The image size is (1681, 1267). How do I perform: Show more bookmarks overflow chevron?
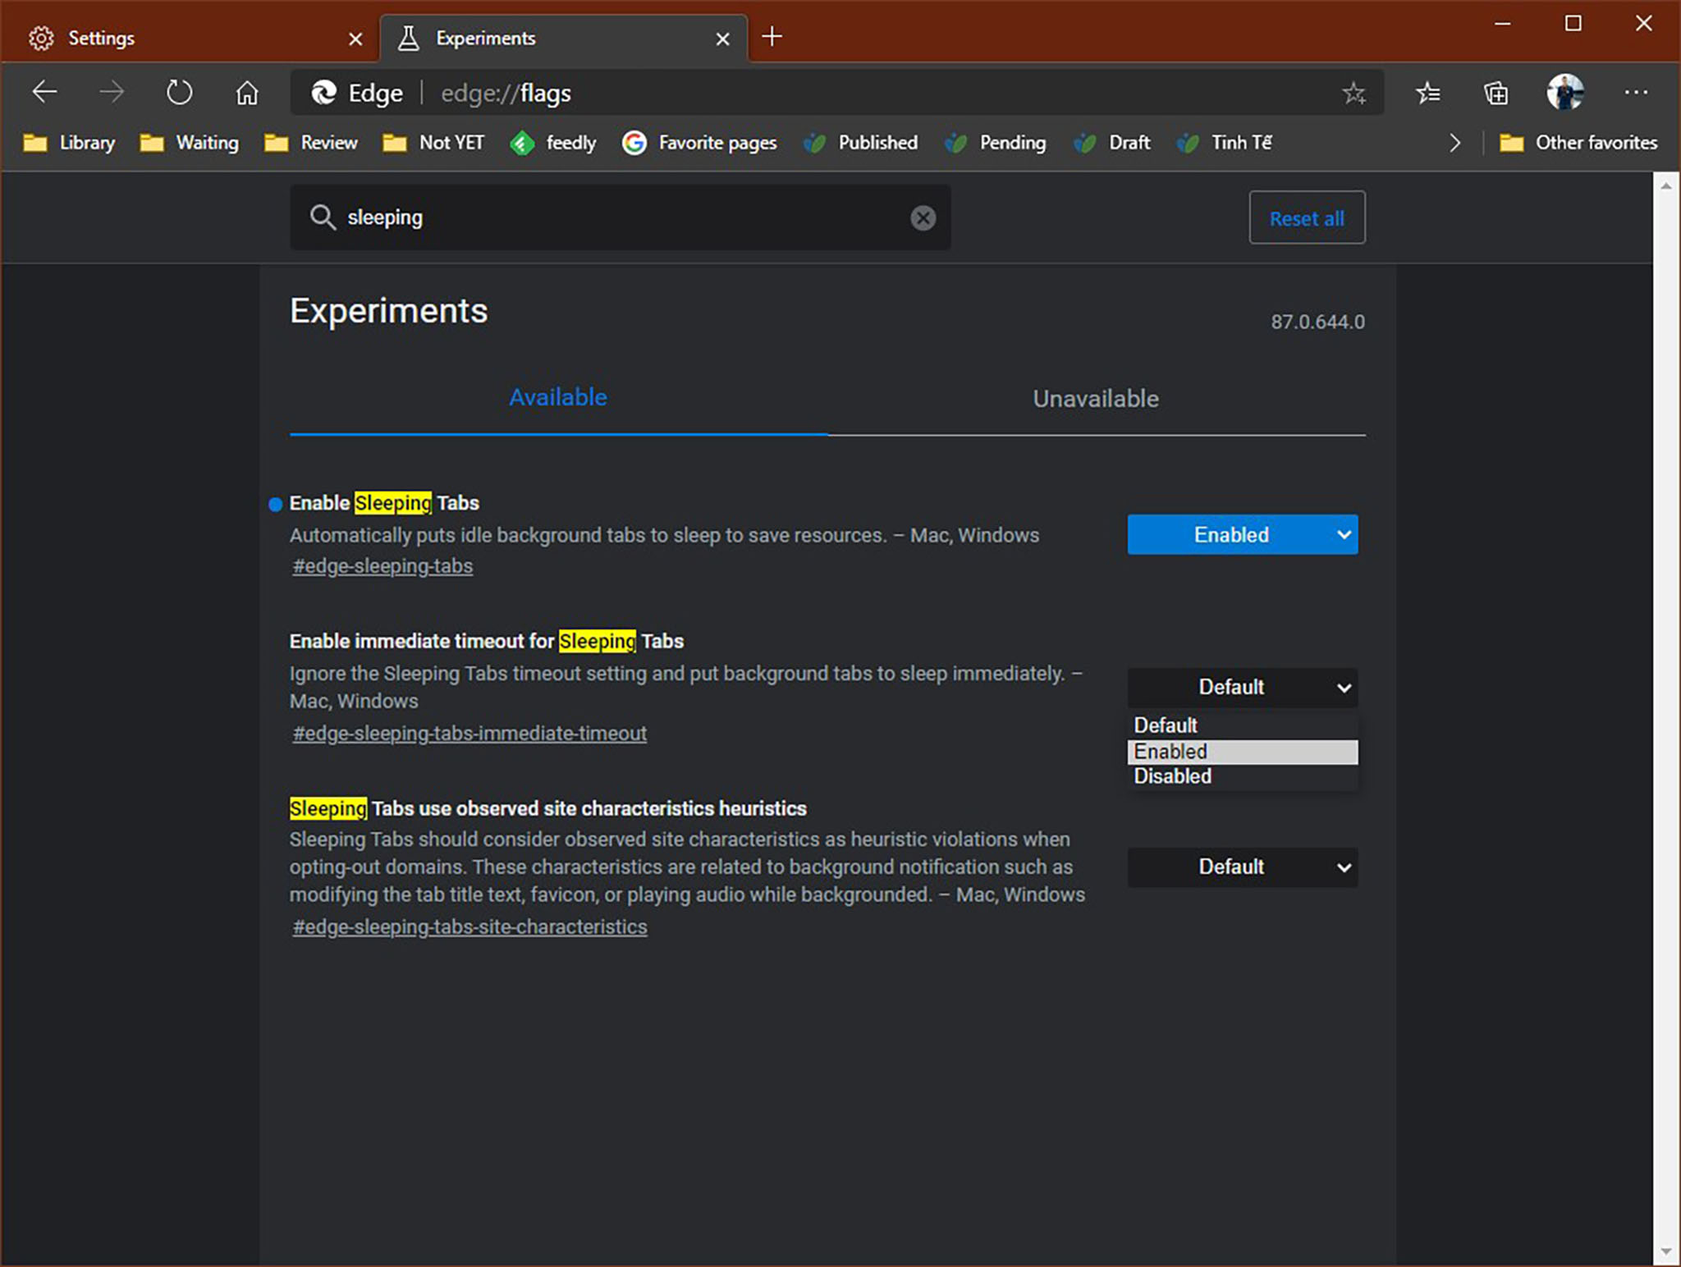(x=1454, y=143)
